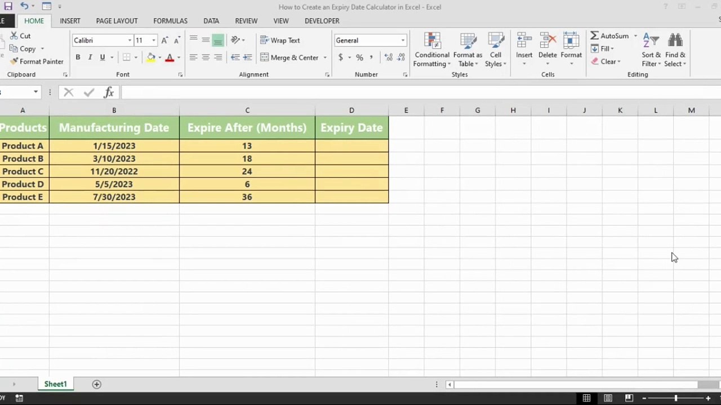Click in the formula bar input
The image size is (721, 405).
[x=420, y=92]
